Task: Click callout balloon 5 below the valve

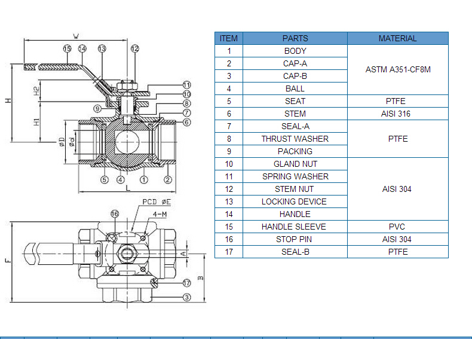Action: coord(104,180)
